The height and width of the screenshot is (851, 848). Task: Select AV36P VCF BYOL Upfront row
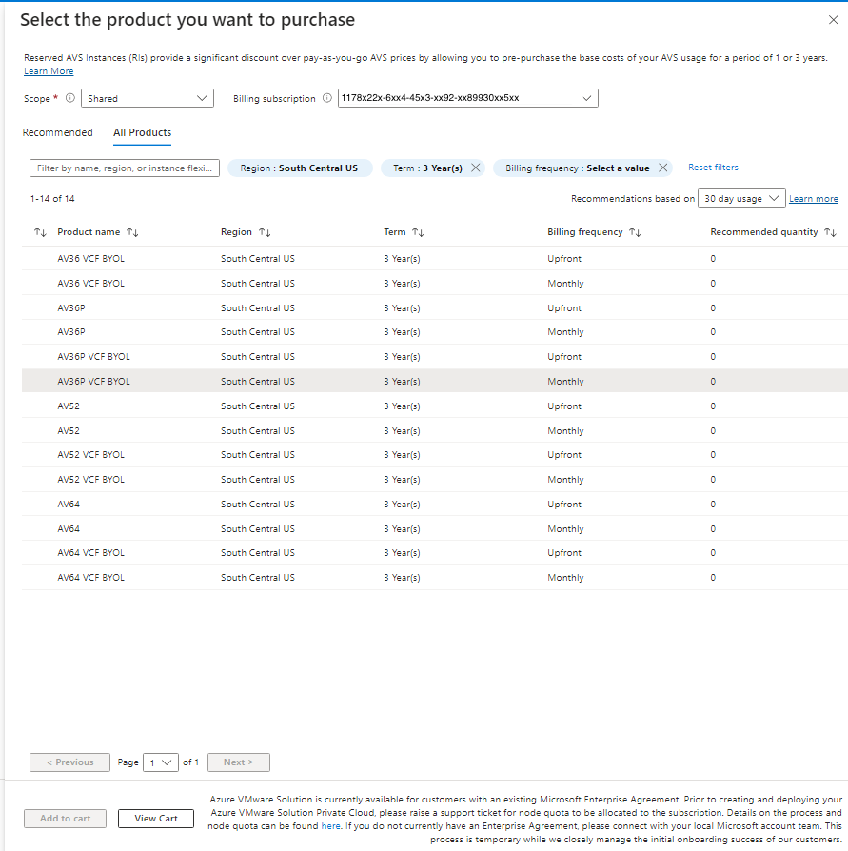coord(435,357)
